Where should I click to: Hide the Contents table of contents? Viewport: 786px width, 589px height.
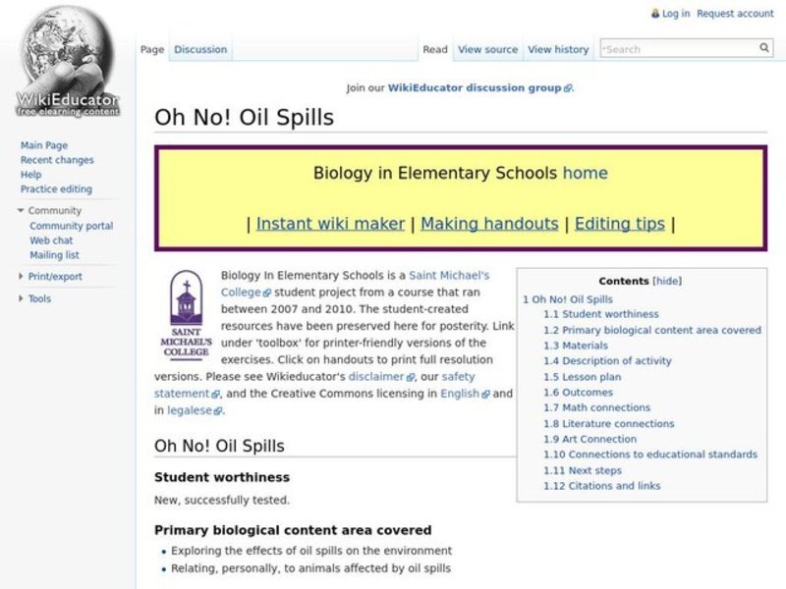point(666,280)
